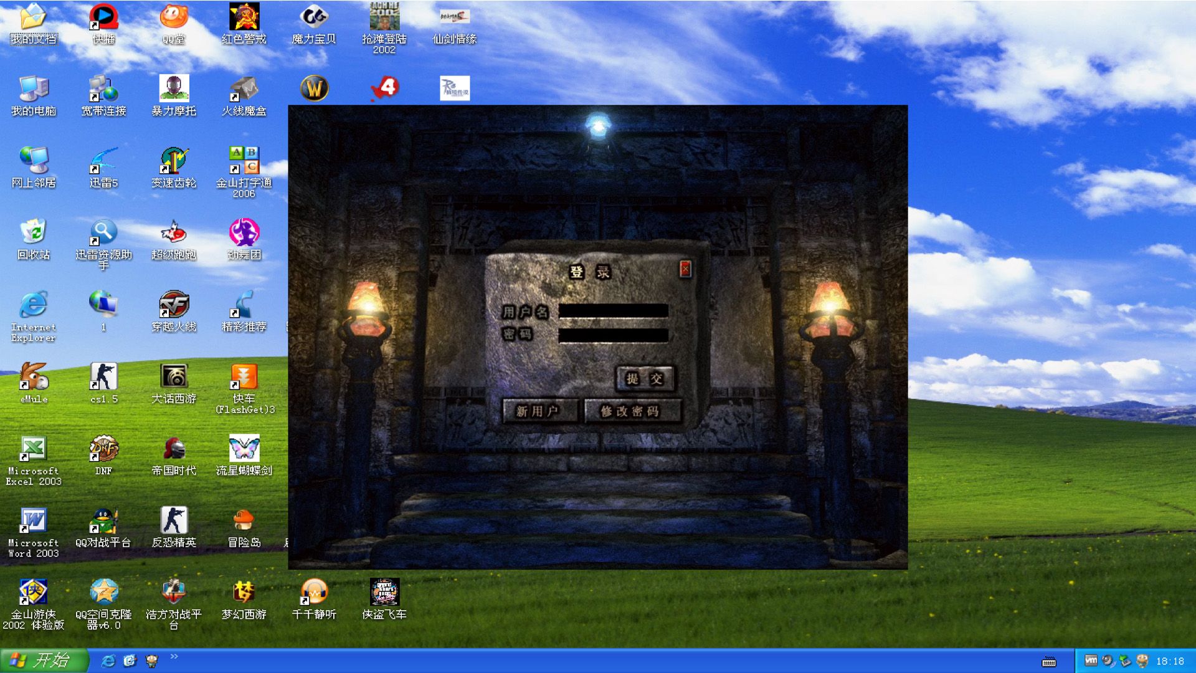Select the 劲舞团 desktop icon
The width and height of the screenshot is (1196, 673).
[x=244, y=240]
